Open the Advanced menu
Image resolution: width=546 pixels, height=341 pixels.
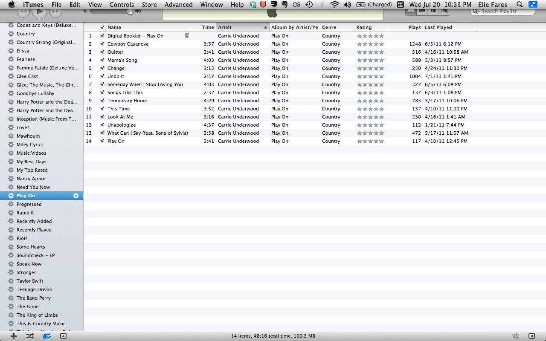point(178,5)
